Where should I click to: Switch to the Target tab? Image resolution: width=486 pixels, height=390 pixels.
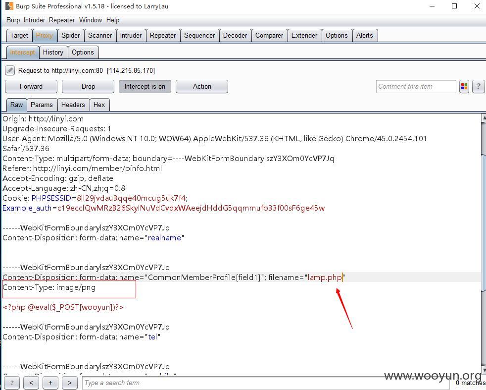pos(19,35)
